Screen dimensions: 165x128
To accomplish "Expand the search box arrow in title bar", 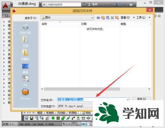I will coord(40,4).
